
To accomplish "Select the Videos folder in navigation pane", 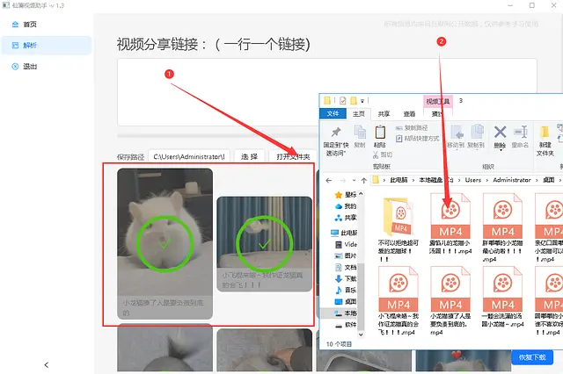I will pos(346,244).
